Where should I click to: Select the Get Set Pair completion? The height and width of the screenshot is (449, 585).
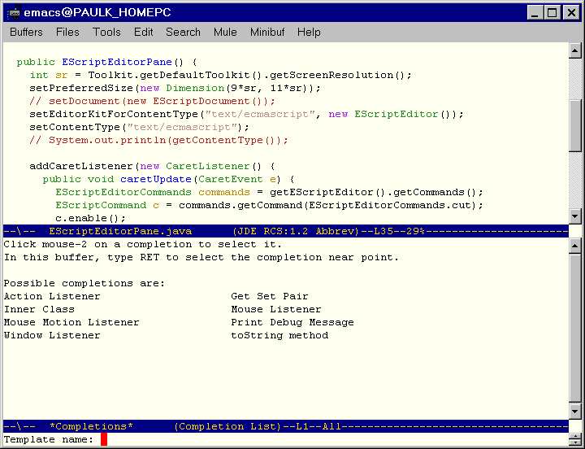pos(269,296)
